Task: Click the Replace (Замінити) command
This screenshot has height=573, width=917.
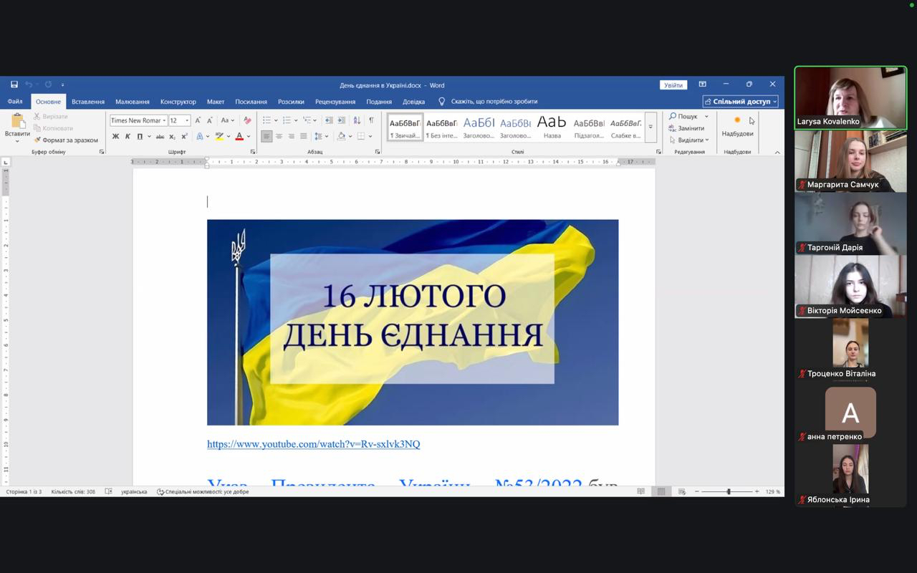Action: pos(691,128)
